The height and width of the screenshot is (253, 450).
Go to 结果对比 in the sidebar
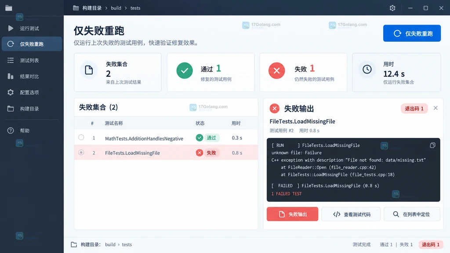coord(32,76)
